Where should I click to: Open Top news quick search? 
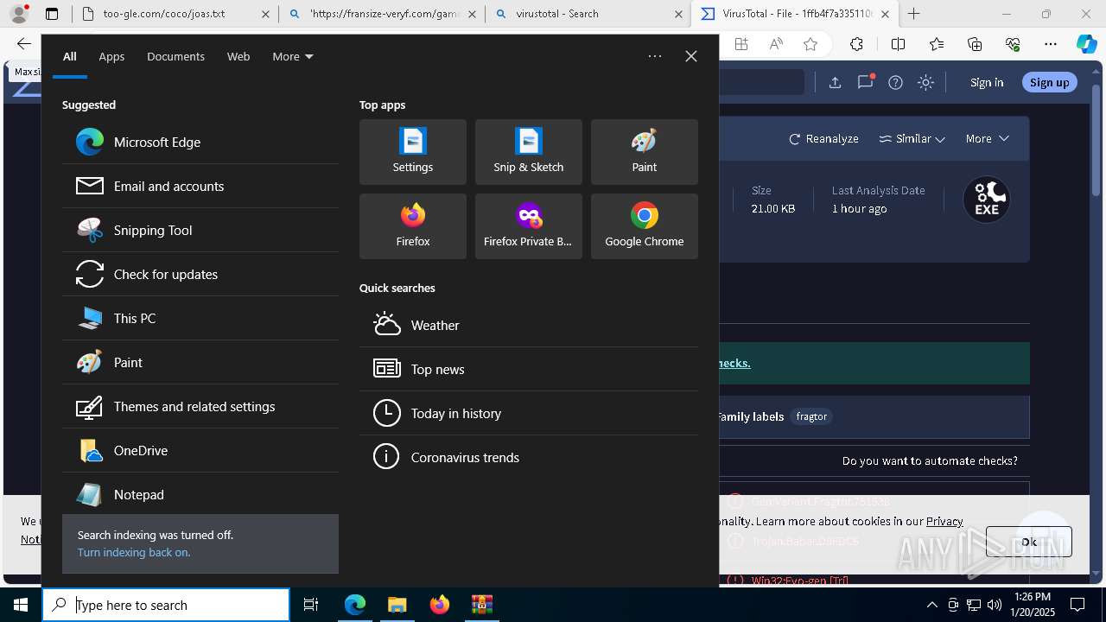[x=529, y=369]
